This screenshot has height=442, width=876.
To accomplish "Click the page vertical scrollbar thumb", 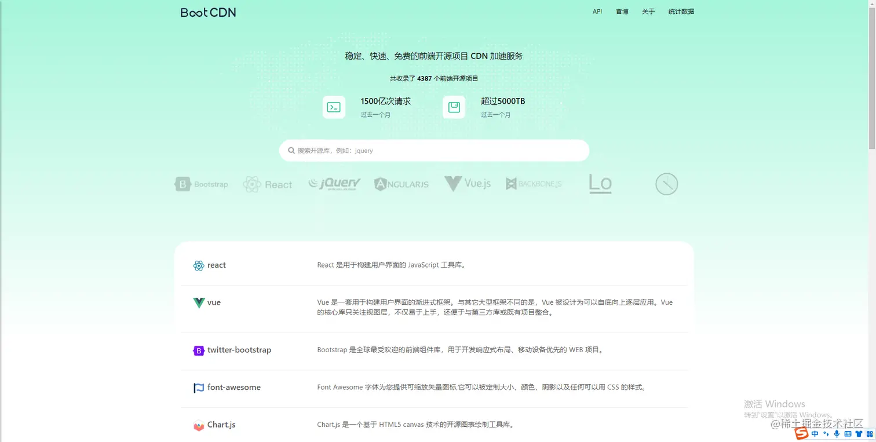I will point(871,78).
